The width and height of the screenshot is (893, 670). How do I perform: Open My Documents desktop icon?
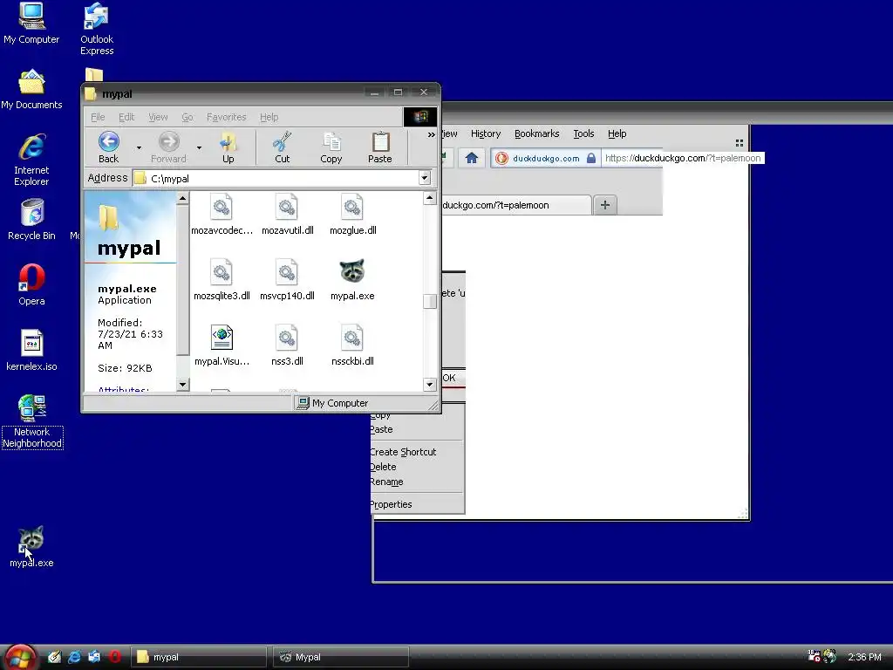[31, 90]
